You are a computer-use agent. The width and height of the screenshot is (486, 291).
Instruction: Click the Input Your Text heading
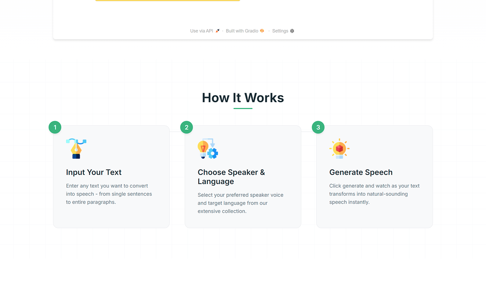93,172
